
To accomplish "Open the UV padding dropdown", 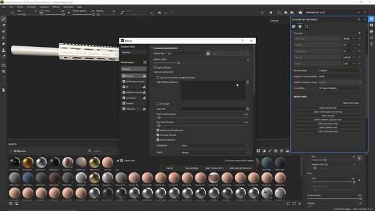I will [340, 88].
